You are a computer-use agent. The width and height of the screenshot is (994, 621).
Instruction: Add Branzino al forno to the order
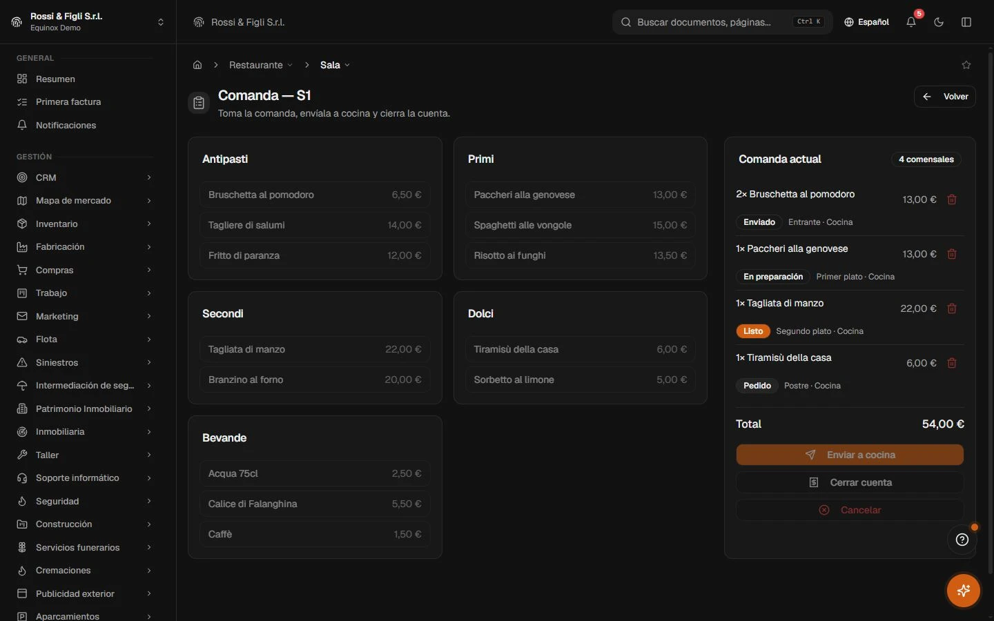[x=315, y=379]
